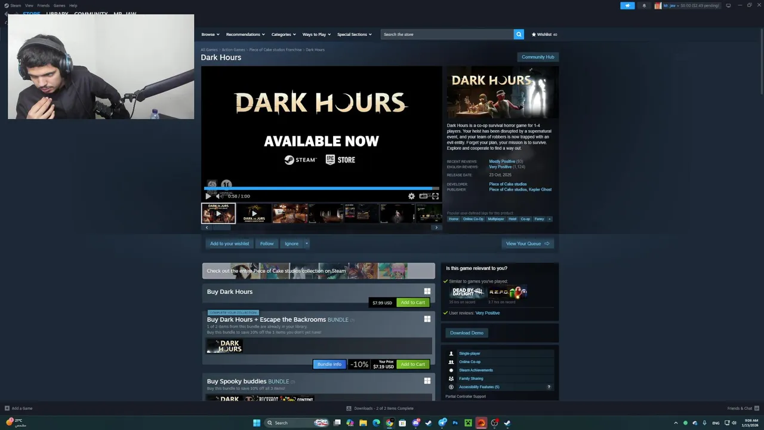Add Dark Hours to your wishlist

pyautogui.click(x=229, y=243)
